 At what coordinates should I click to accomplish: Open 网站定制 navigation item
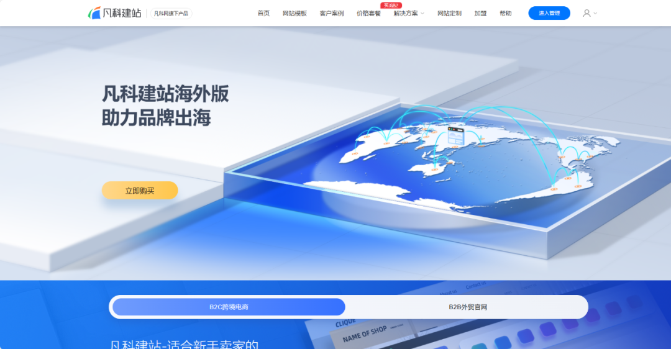[x=449, y=13]
